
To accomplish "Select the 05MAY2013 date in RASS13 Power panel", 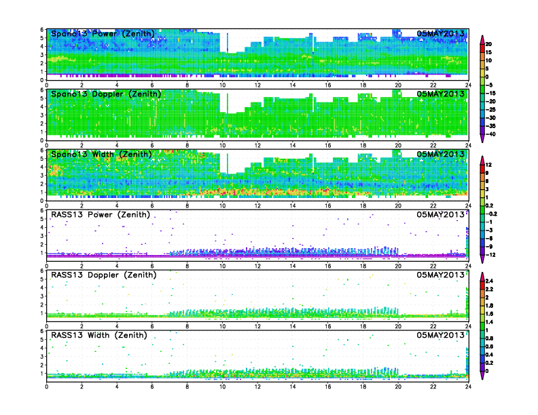I will pos(440,215).
